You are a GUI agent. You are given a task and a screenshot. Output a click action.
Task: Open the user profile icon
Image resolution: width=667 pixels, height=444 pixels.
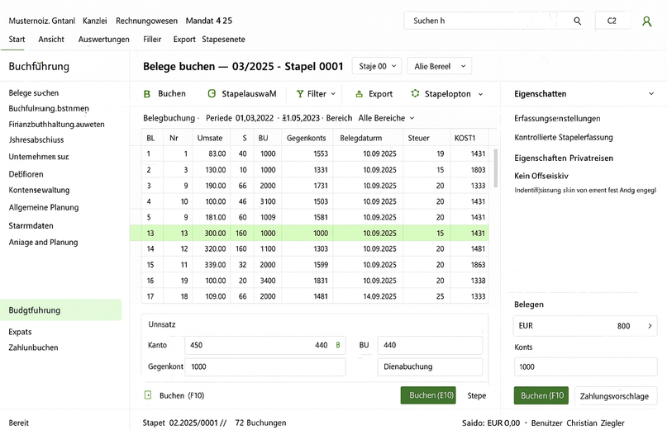click(x=646, y=21)
